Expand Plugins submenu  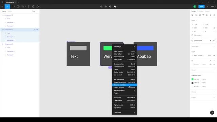point(124,93)
